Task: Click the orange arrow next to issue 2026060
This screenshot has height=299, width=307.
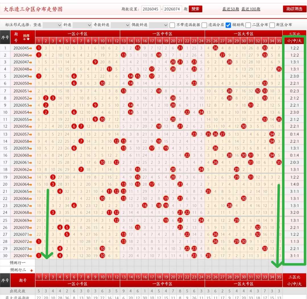Action: tap(30, 155)
